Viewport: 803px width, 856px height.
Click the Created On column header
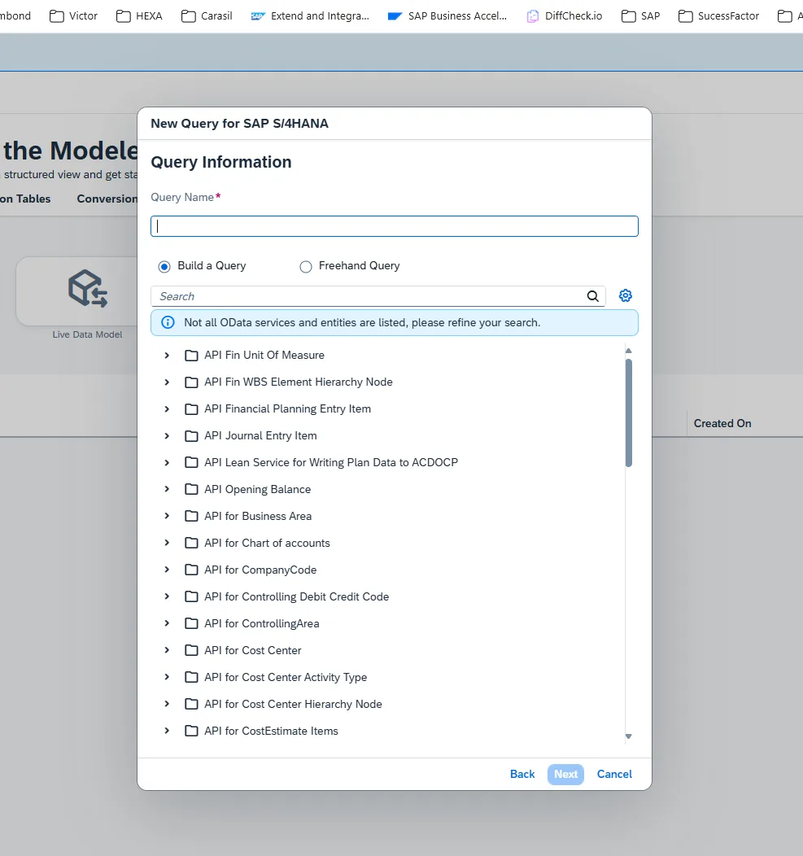tap(722, 424)
